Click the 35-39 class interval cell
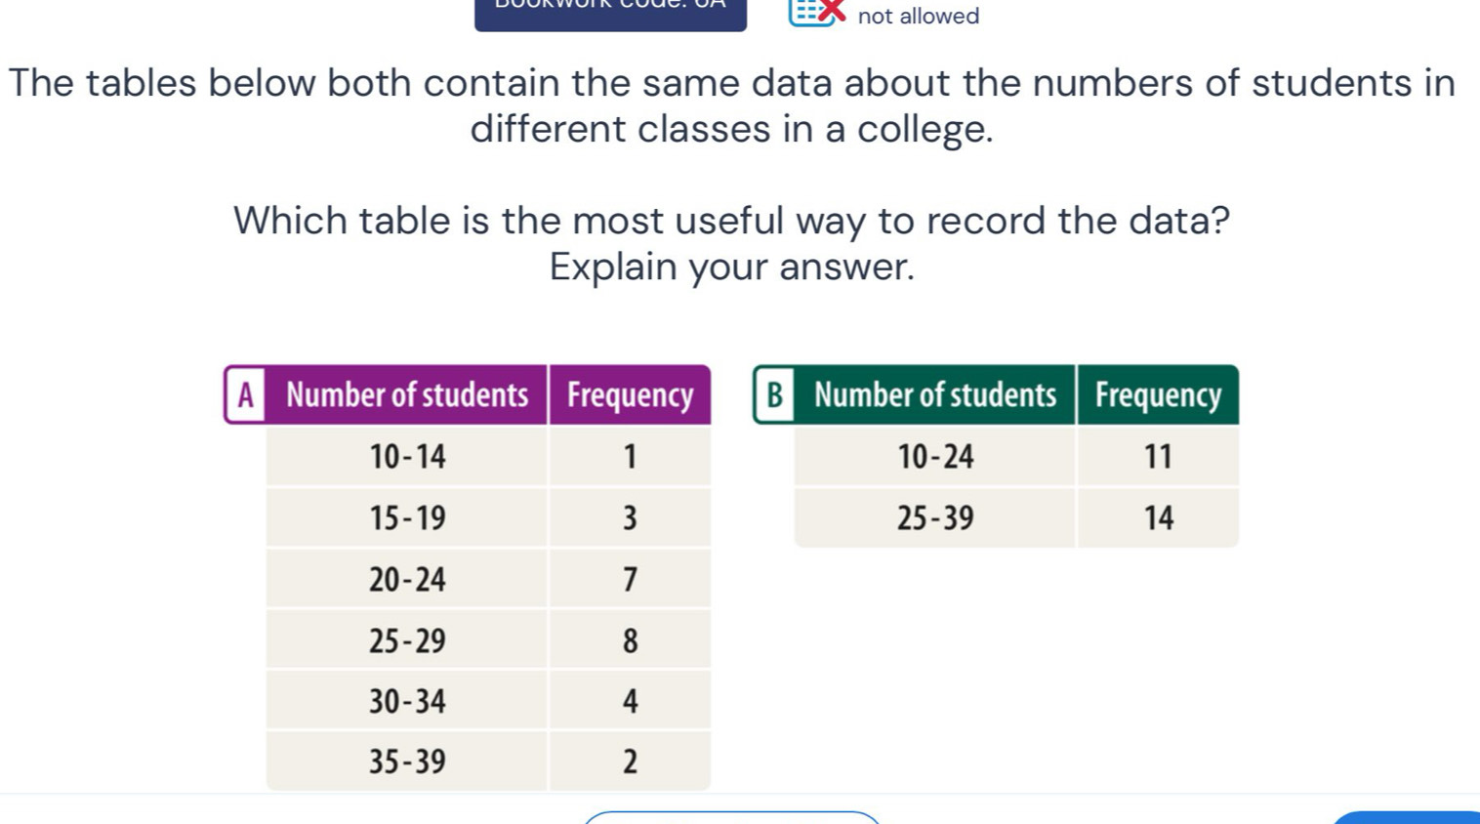This screenshot has height=824, width=1480. (x=407, y=762)
